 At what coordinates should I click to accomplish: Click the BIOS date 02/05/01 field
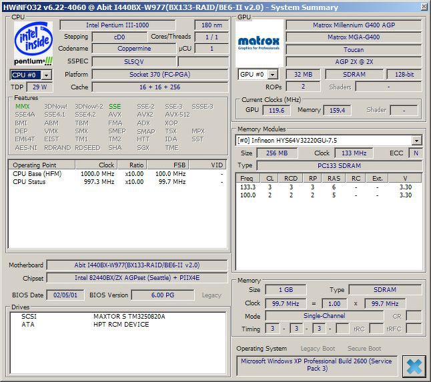point(65,295)
